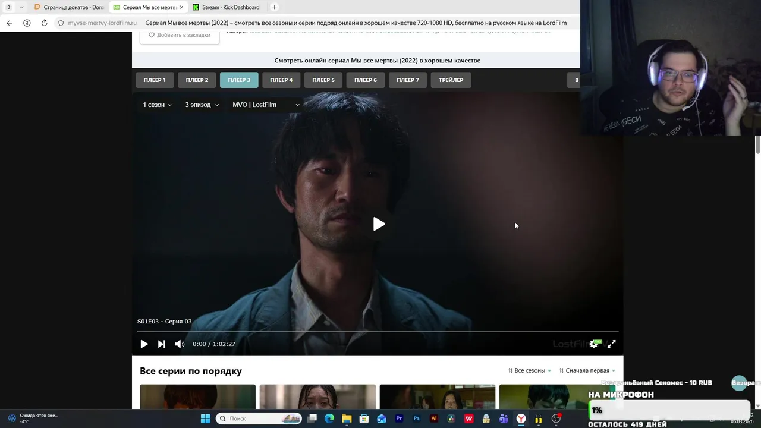Switch to ПЛЕЕР 2 tab

click(x=197, y=80)
